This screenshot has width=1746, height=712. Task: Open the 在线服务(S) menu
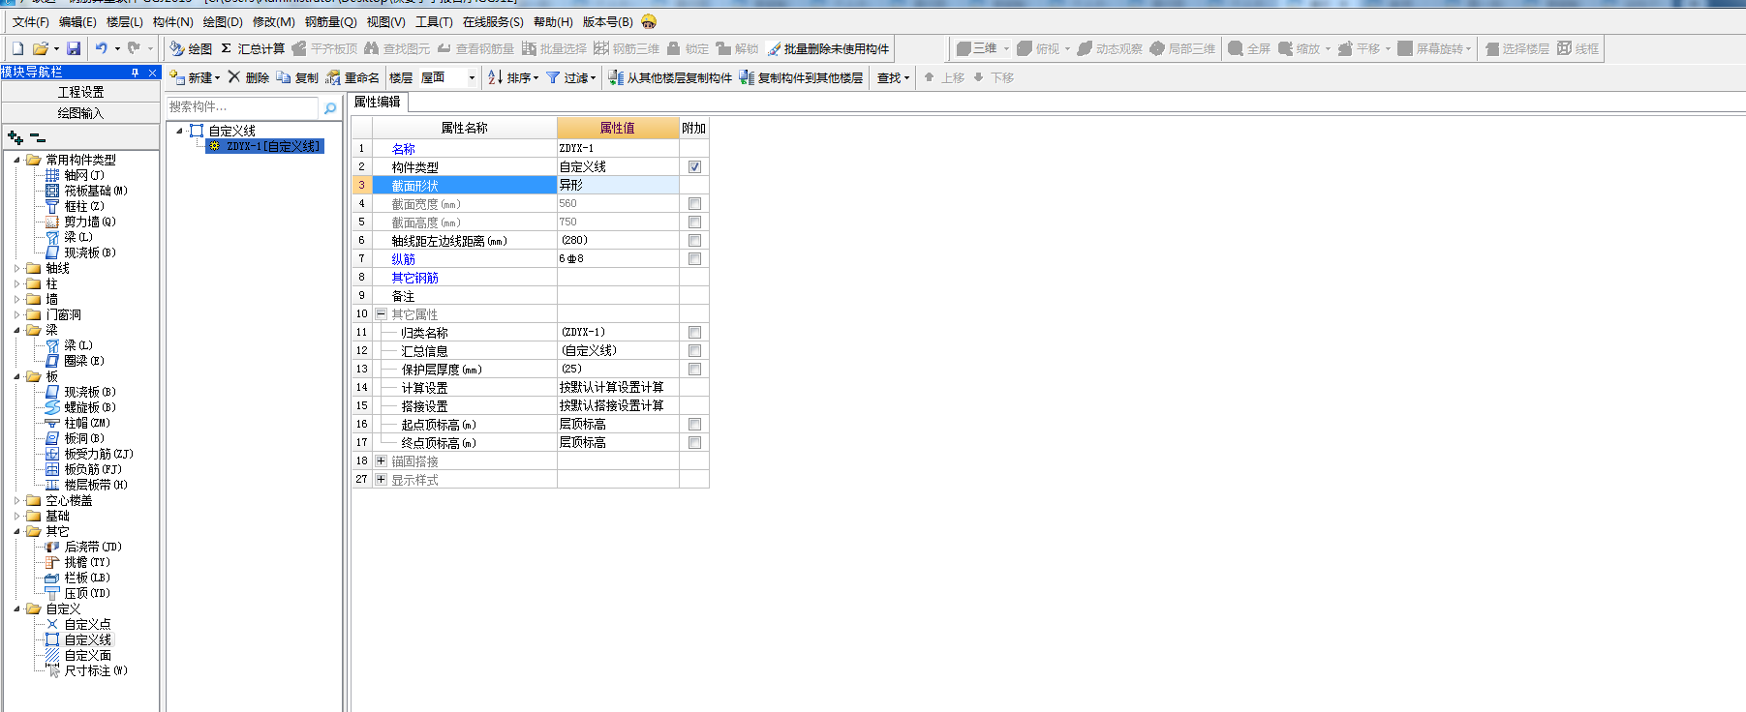(493, 21)
